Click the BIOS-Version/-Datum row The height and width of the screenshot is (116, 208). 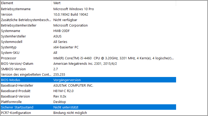pyautogui.click(x=17, y=63)
